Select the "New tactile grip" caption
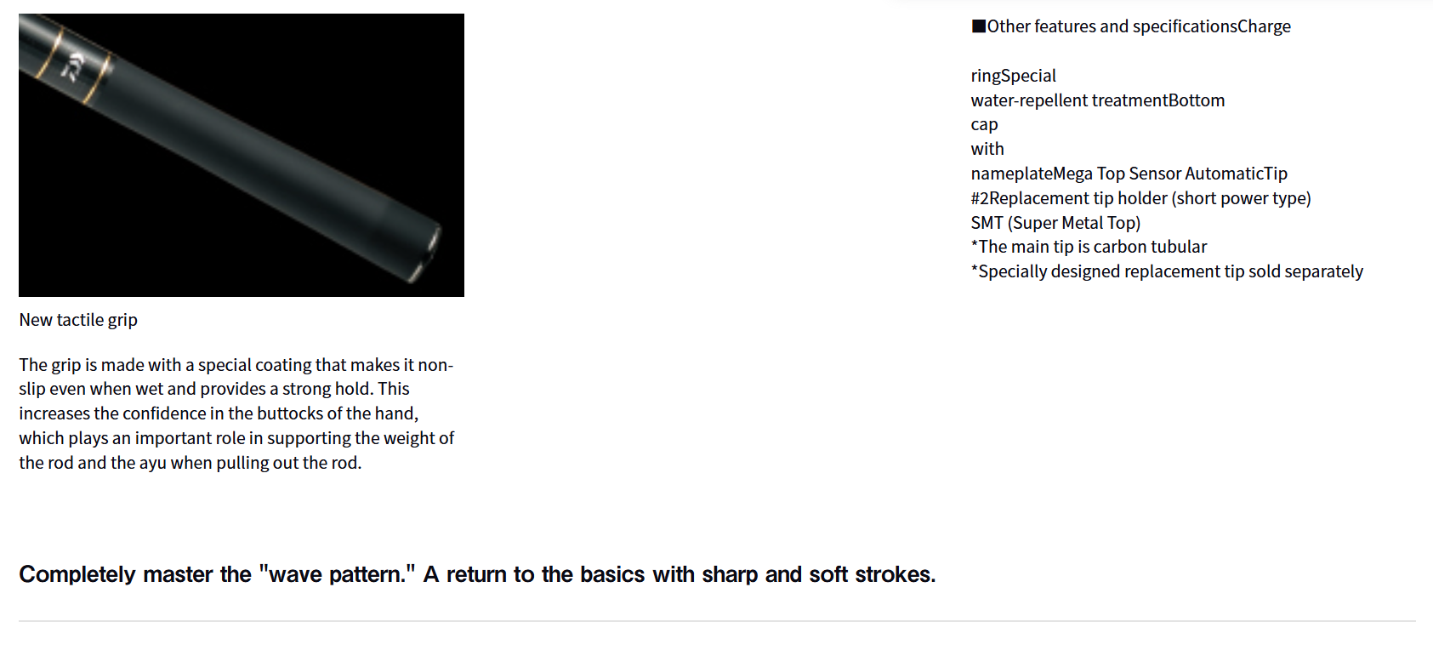1433x650 pixels. click(x=78, y=320)
